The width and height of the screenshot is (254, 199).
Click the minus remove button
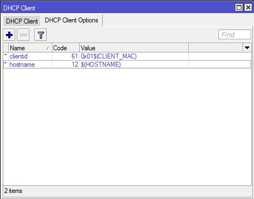pyautogui.click(x=23, y=34)
